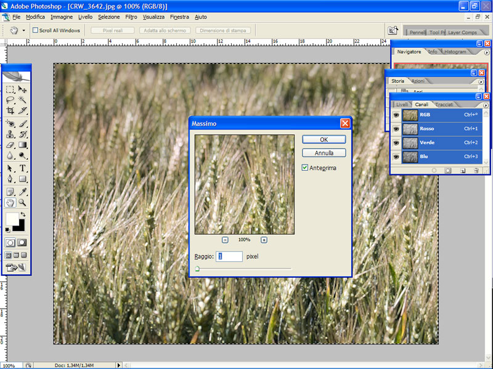This screenshot has height=369, width=493.
Task: Open the Filtro menu
Action: [x=131, y=17]
